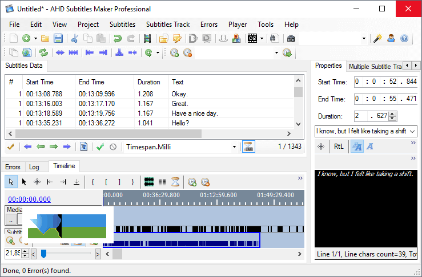Click the Cut scissors icon
This screenshot has height=277, width=422.
pyautogui.click(x=74, y=39)
